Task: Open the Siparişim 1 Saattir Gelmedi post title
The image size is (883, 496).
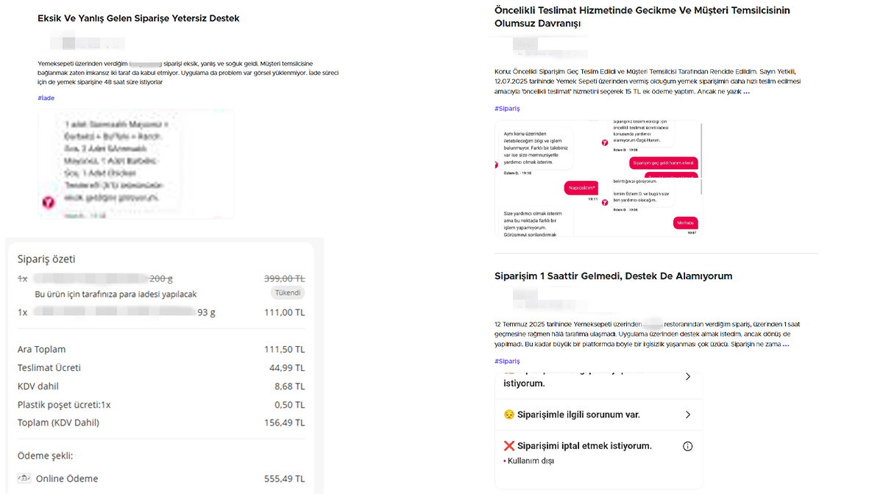Action: click(x=613, y=276)
